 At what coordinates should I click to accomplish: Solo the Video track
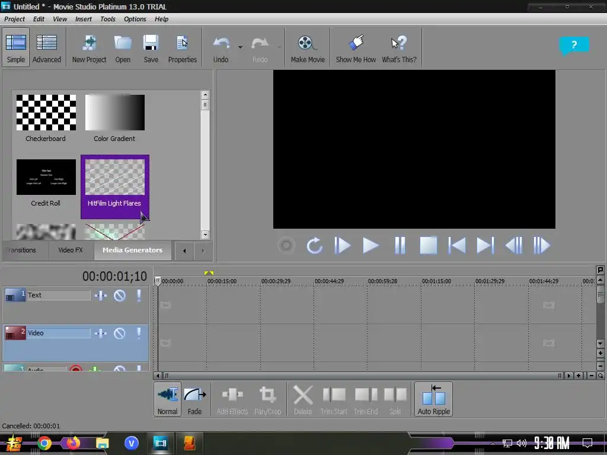pos(139,333)
